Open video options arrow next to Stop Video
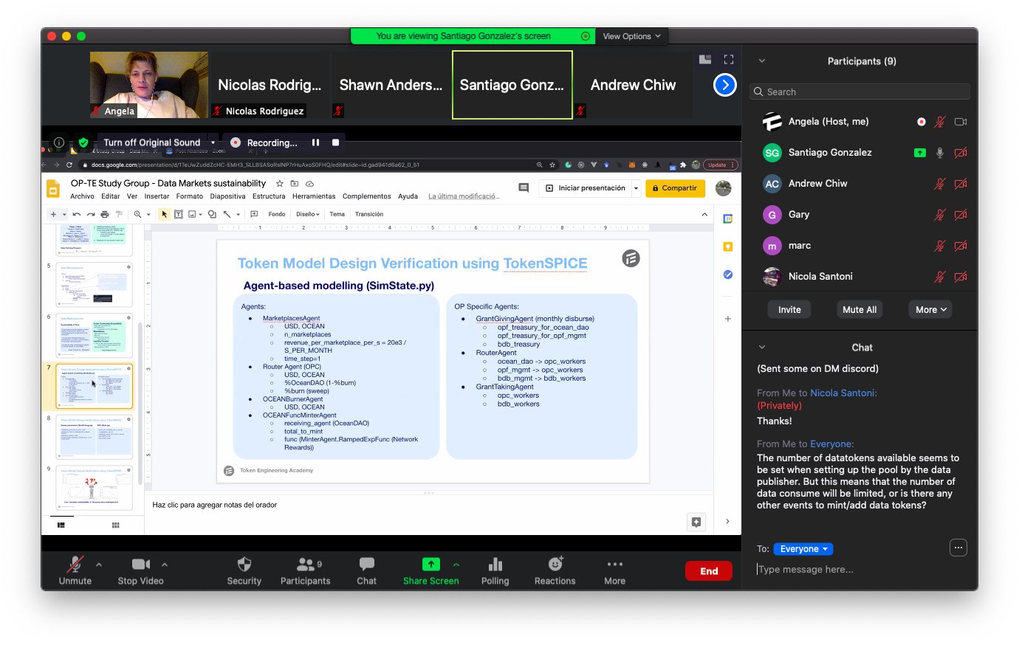Viewport: 1019px width, 645px height. [164, 565]
